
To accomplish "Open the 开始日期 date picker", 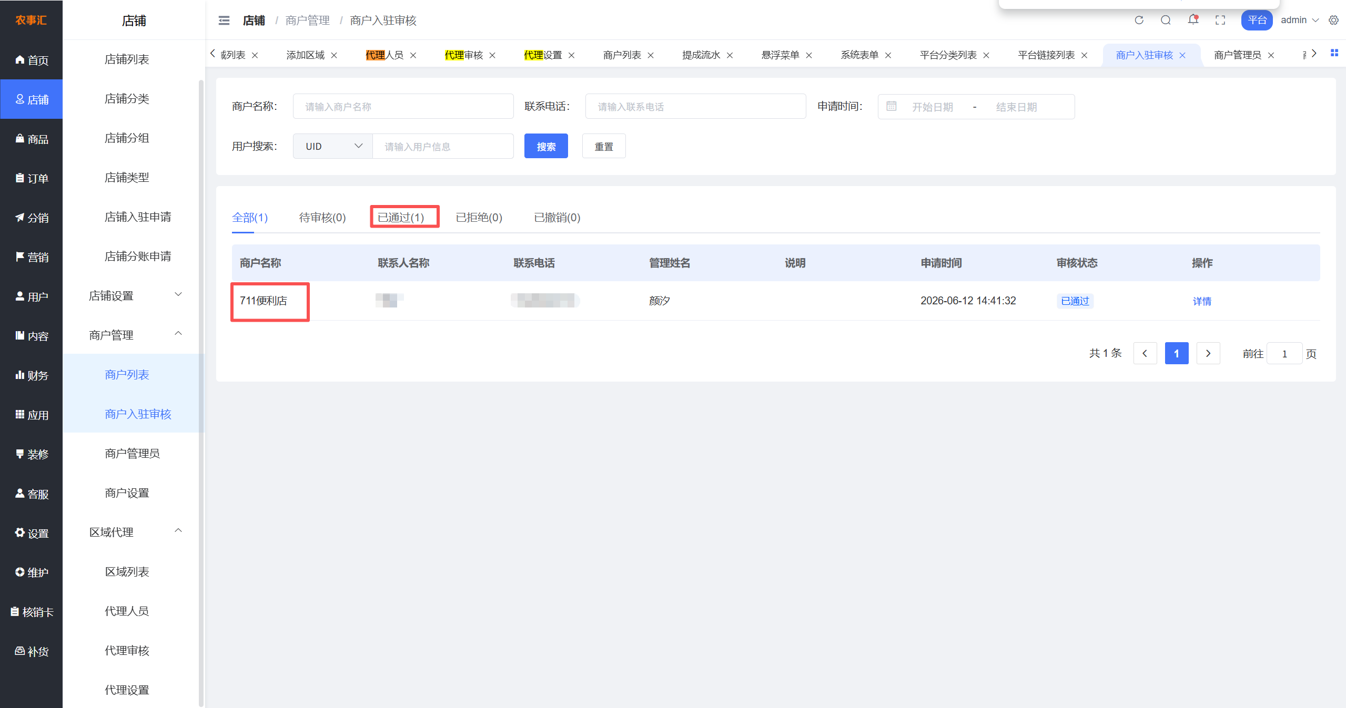I will [932, 107].
